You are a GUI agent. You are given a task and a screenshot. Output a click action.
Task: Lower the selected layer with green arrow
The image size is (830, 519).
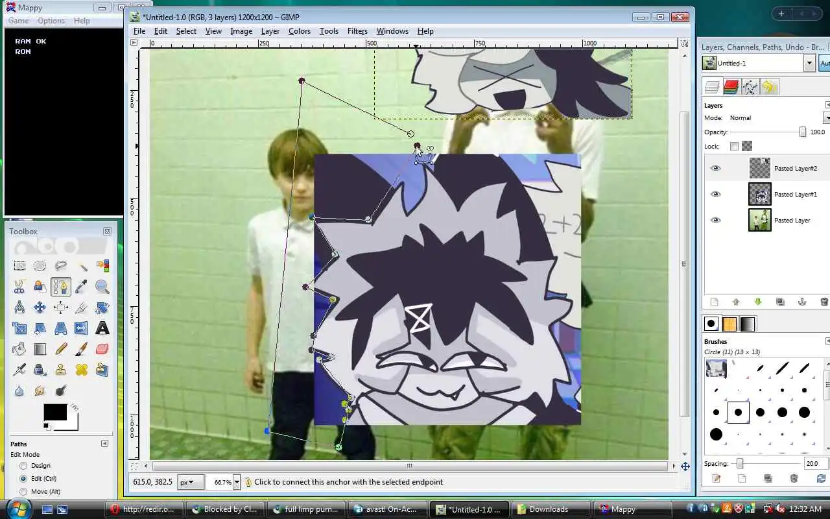[x=758, y=302]
